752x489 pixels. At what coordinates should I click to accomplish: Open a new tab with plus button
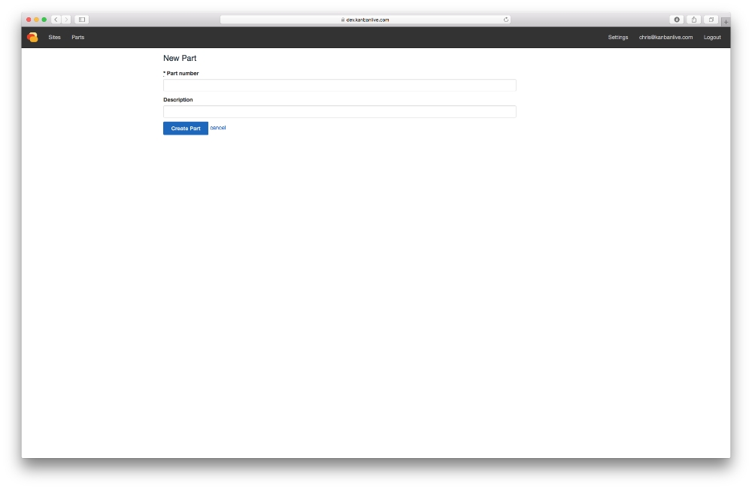coord(726,21)
